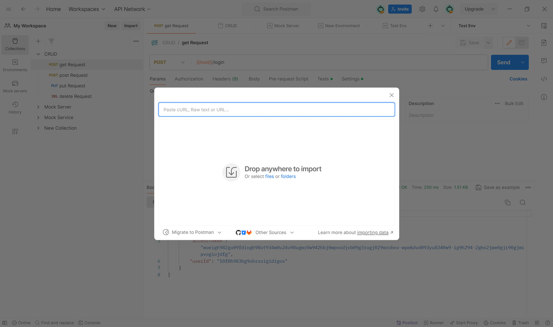This screenshot has height=327, width=553.
Task: Open the tabs overflow chevron
Action: pyautogui.click(x=443, y=26)
